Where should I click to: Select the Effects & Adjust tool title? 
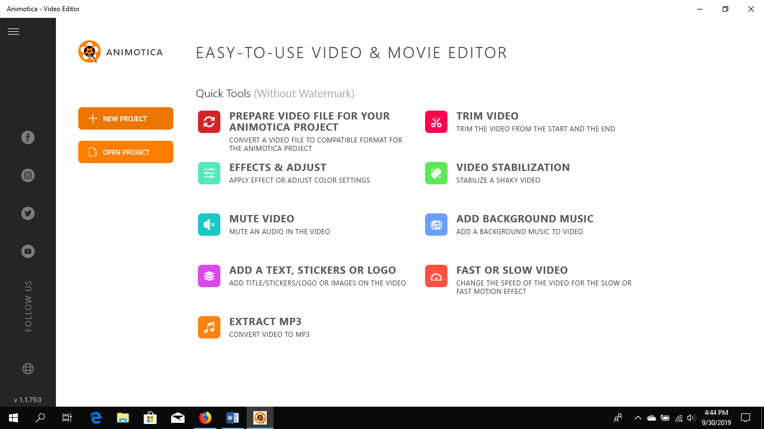[x=278, y=167]
